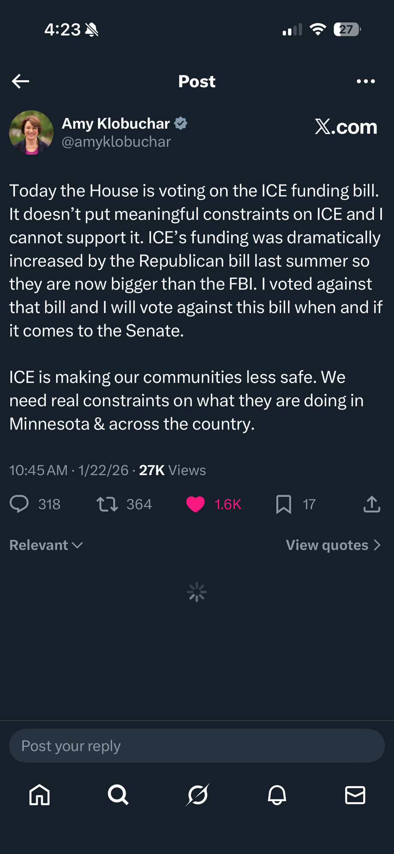The width and height of the screenshot is (394, 854).
Task: Open the notifications bell icon
Action: pyautogui.click(x=277, y=795)
